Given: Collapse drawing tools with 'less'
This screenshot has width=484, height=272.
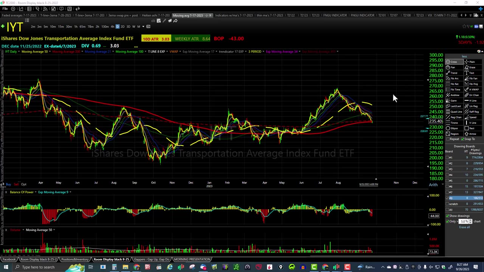Looking at the screenshot, I should (x=464, y=56).
